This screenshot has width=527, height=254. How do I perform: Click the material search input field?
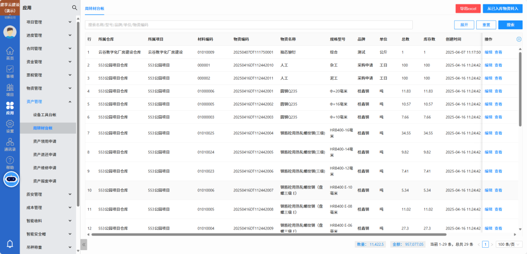click(x=249, y=25)
